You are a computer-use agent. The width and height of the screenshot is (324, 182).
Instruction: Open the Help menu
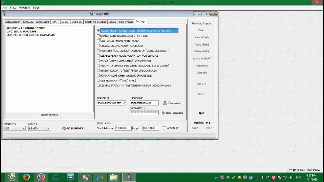(x=36, y=8)
